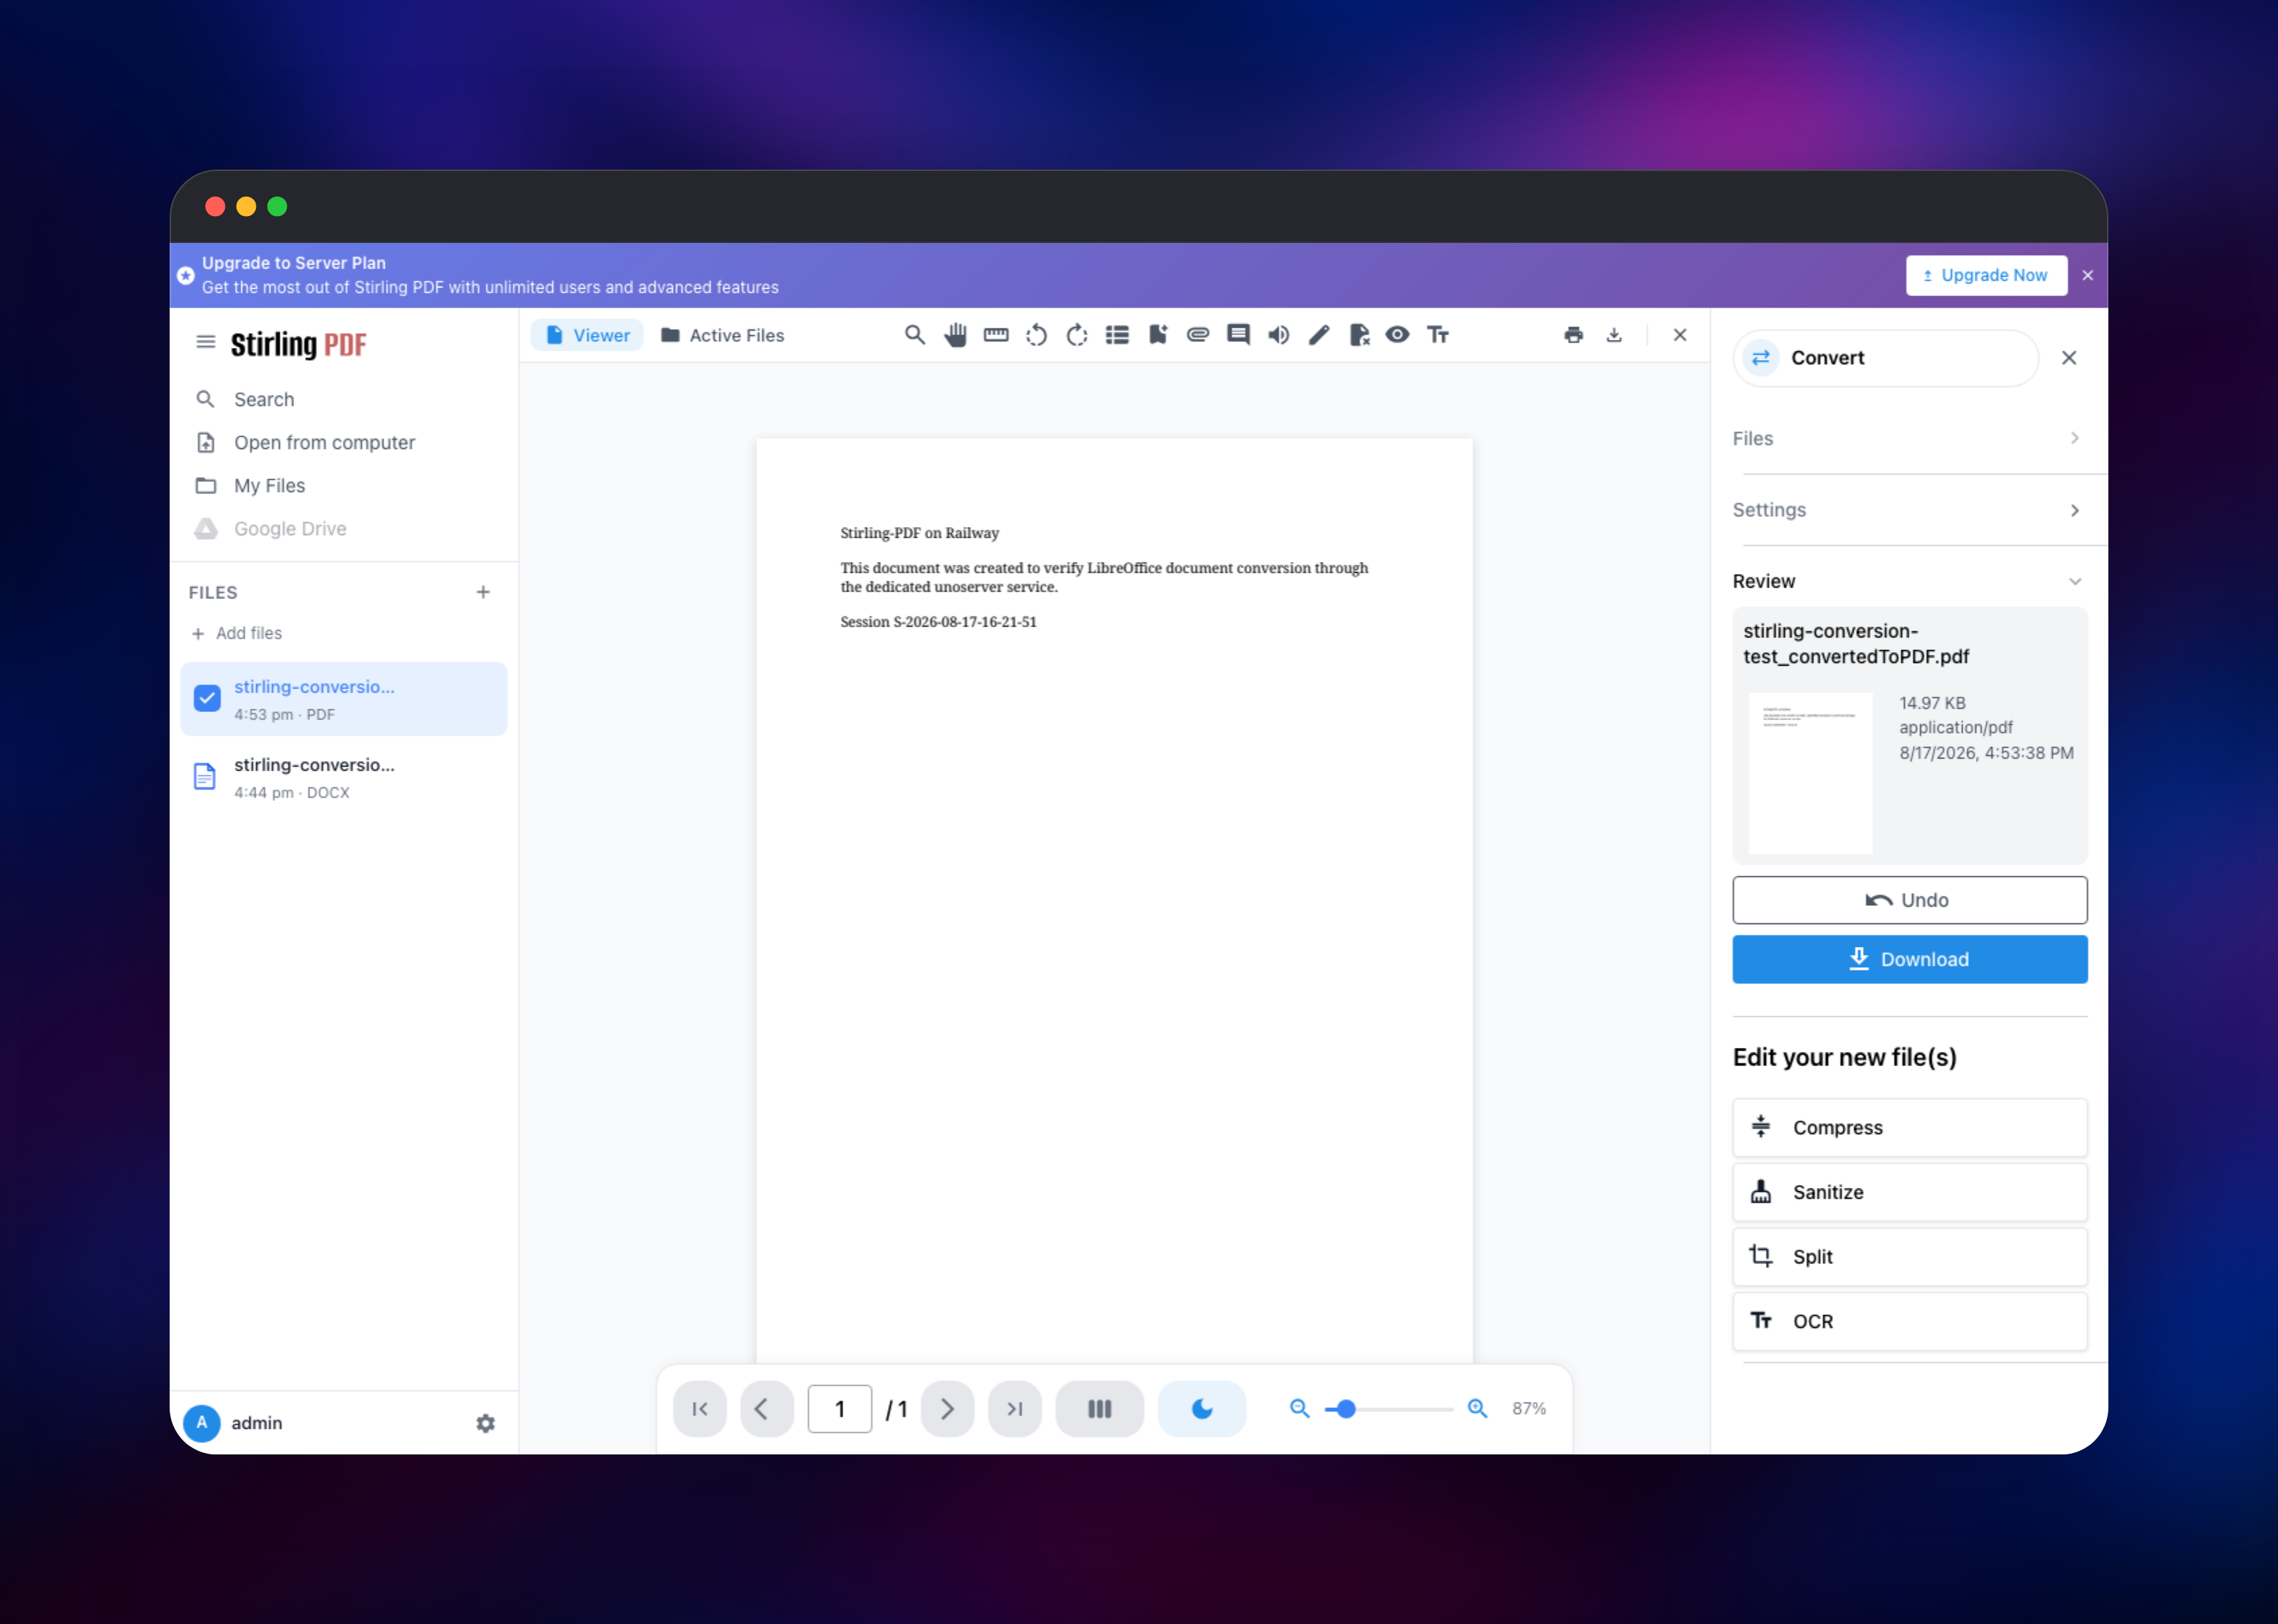Click the blue Download button
This screenshot has height=1624, width=2278.
(1909, 959)
